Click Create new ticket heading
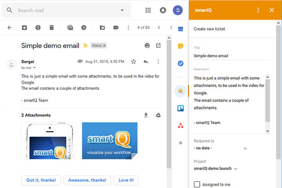The image size is (282, 188). [x=209, y=29]
